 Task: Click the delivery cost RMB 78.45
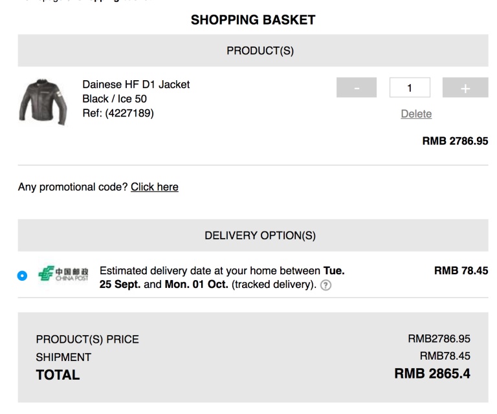(x=461, y=271)
